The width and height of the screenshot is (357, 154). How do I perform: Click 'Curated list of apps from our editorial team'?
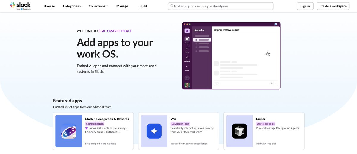(82, 107)
